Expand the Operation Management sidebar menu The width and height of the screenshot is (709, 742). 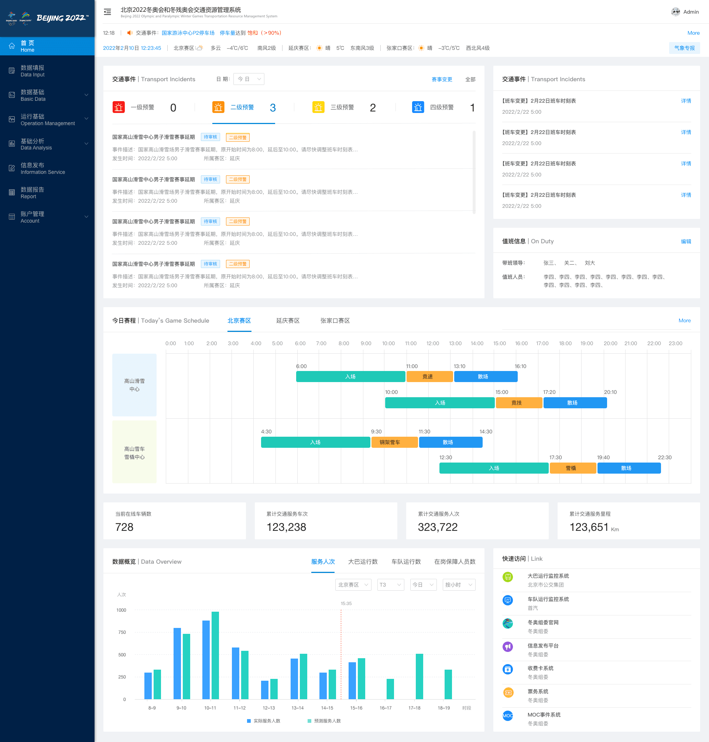[x=47, y=119]
